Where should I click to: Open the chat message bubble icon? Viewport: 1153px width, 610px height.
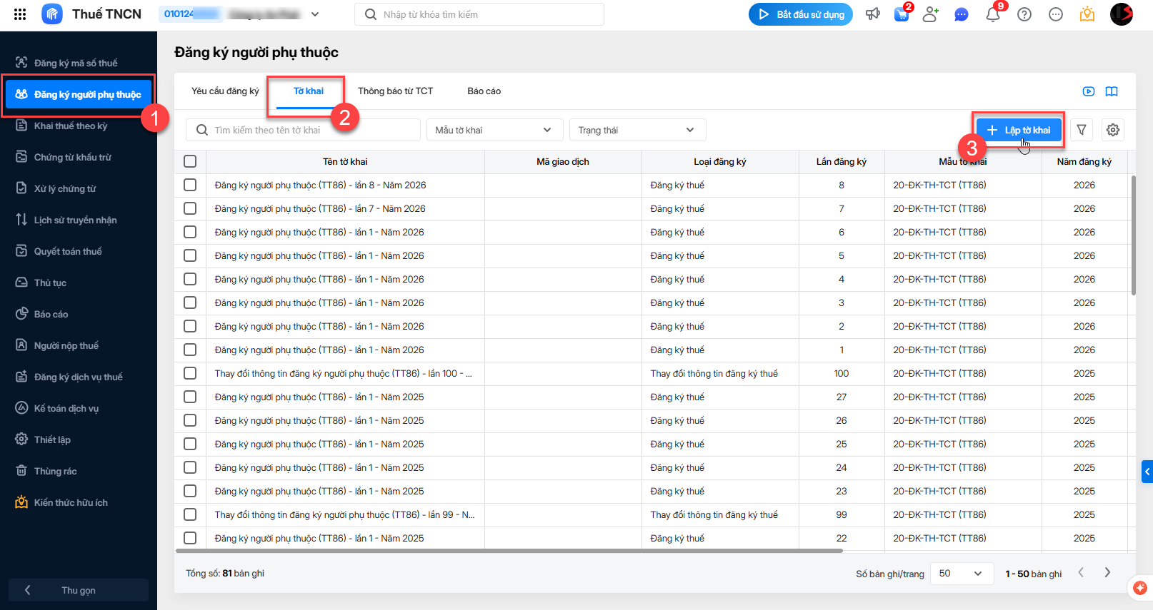(962, 14)
